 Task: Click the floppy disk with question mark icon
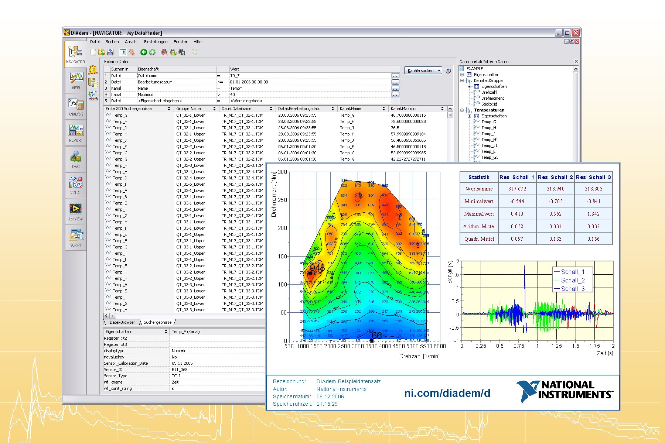[x=110, y=52]
